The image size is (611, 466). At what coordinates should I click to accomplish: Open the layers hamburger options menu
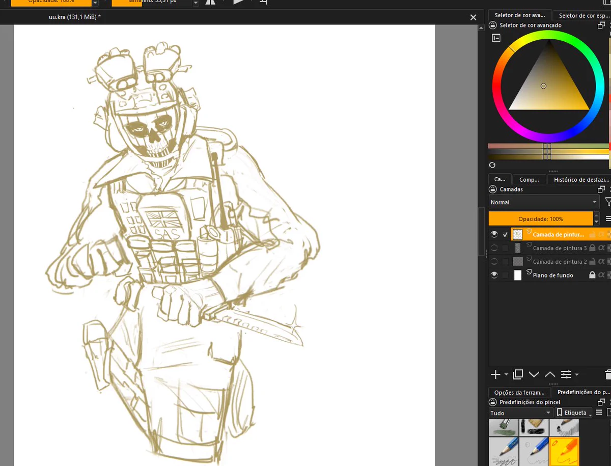point(608,218)
